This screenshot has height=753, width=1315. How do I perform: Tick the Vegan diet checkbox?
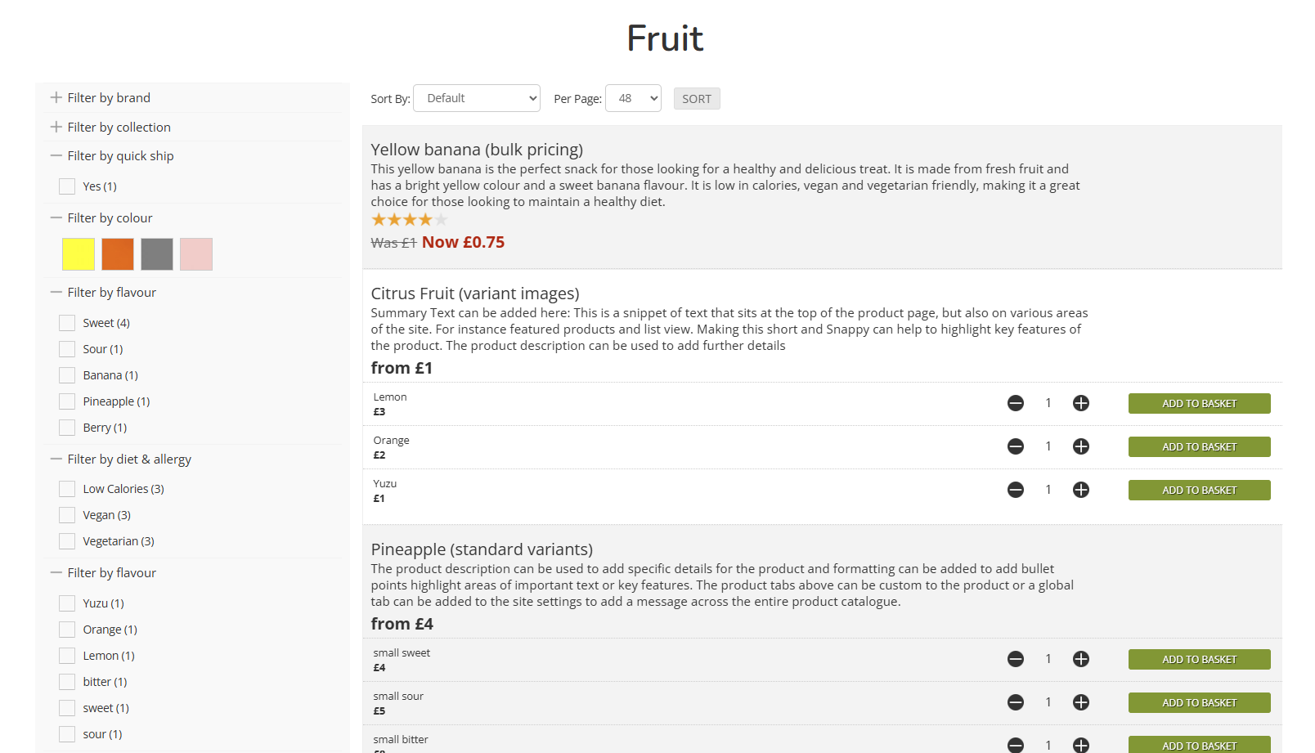tap(67, 515)
